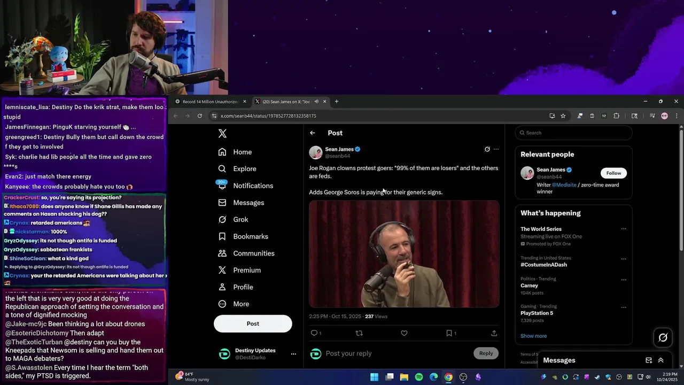Open the #CostumeInADash trend options dots

(623, 259)
